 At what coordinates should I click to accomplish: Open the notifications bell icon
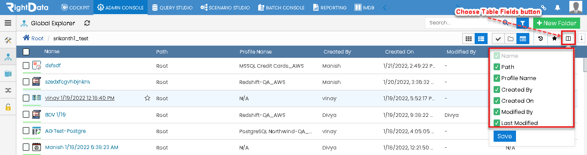(558, 7)
